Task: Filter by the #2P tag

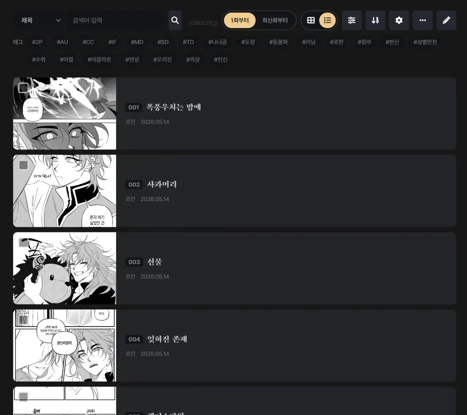Action: tap(37, 42)
